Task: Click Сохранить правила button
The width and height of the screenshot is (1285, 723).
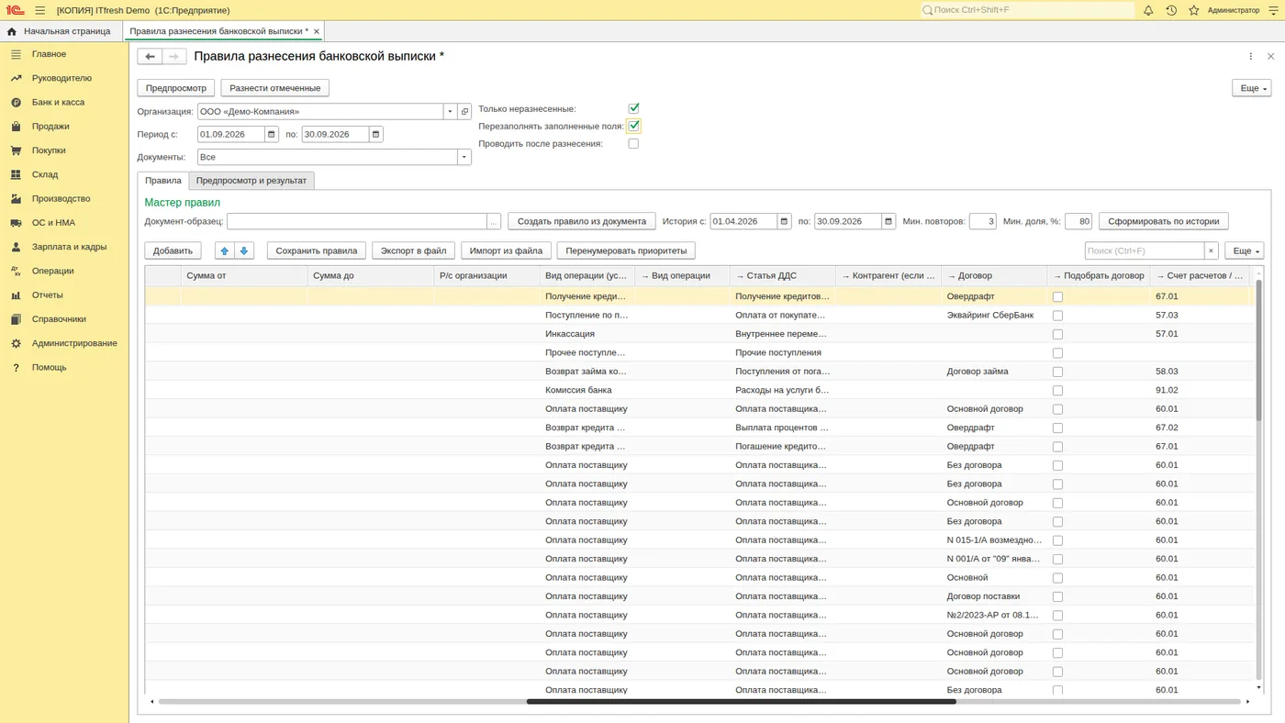Action: [x=317, y=250]
